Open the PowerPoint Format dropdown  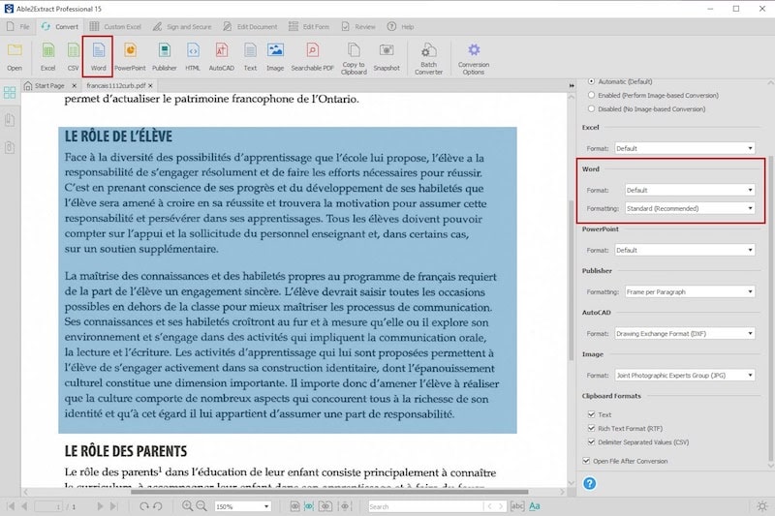[685, 250]
